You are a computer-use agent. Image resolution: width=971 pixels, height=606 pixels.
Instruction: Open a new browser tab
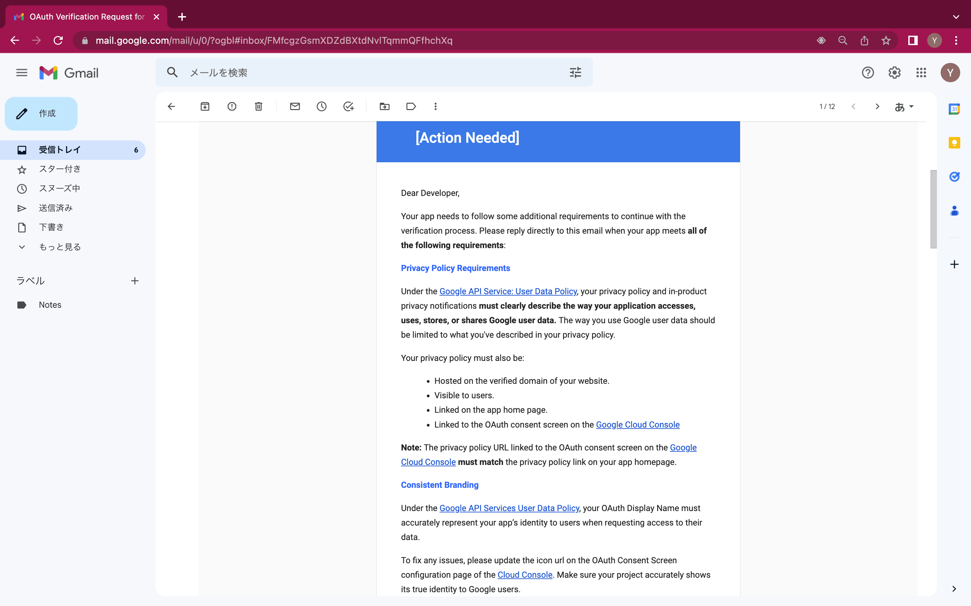182,17
